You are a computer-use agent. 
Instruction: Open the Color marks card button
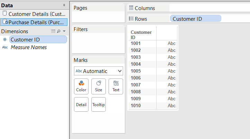click(x=81, y=86)
